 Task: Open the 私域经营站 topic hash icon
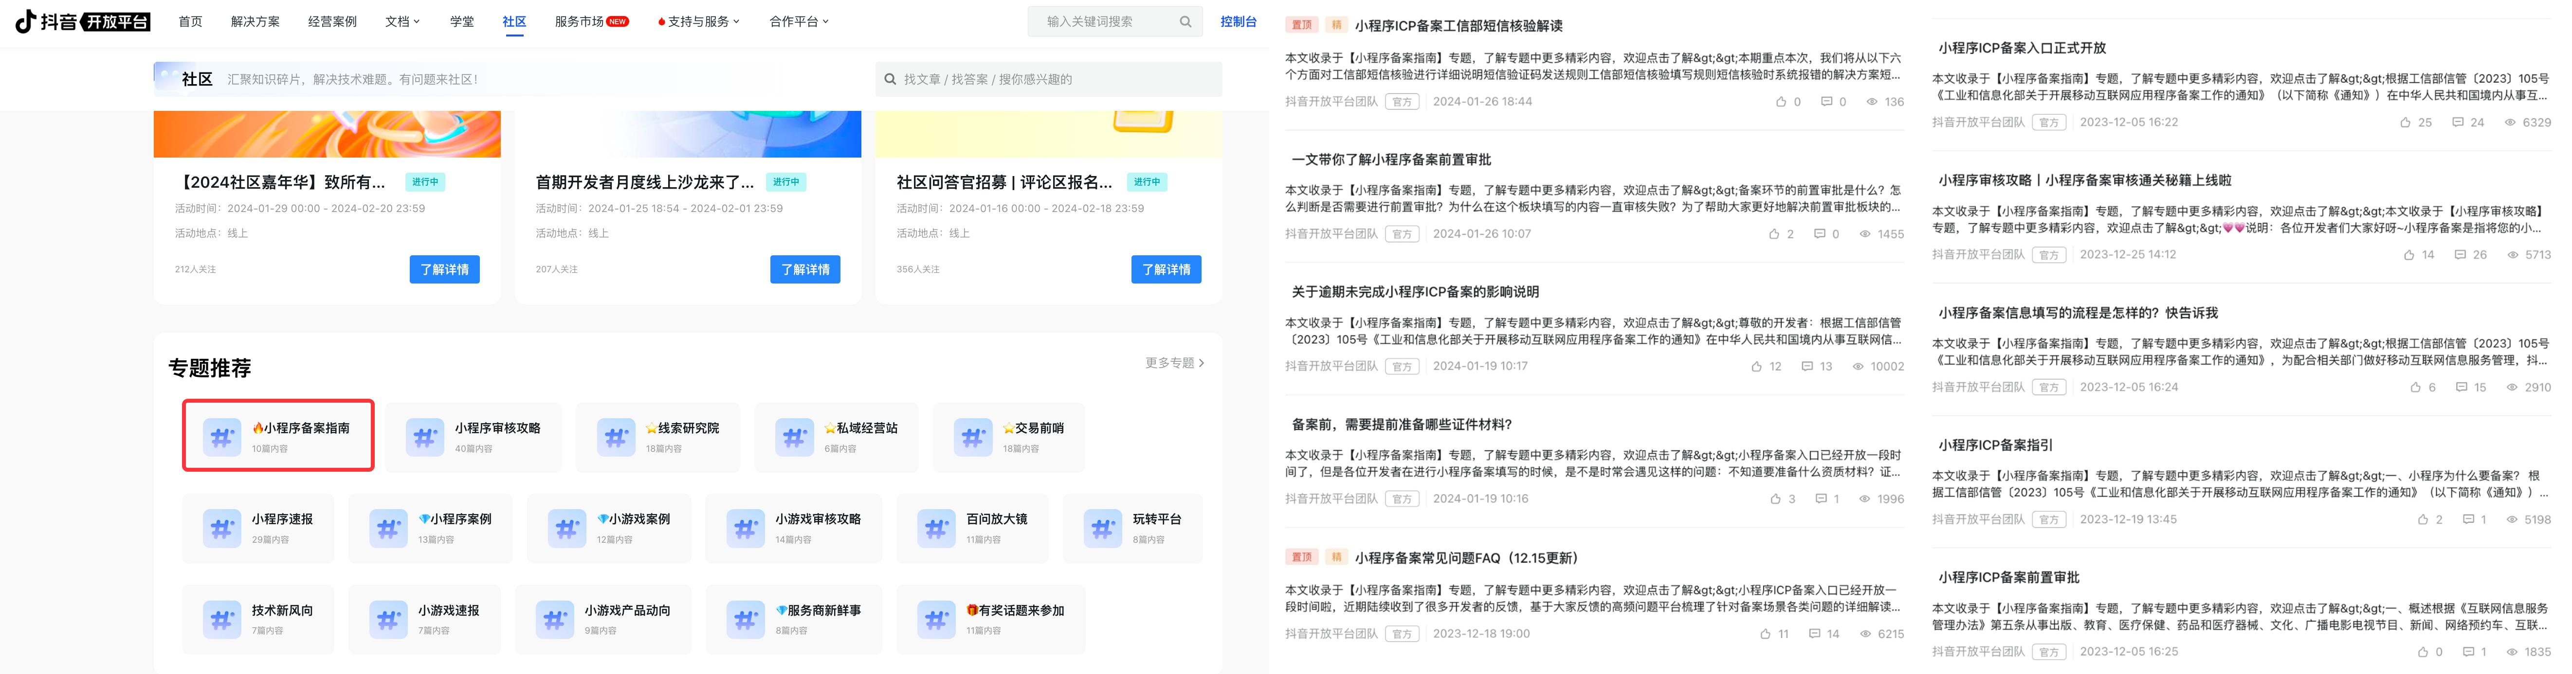[x=795, y=437]
